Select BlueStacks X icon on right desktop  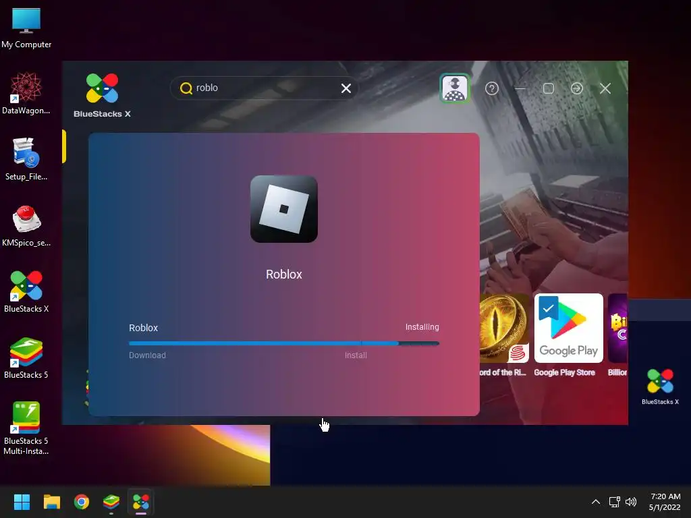click(660, 386)
